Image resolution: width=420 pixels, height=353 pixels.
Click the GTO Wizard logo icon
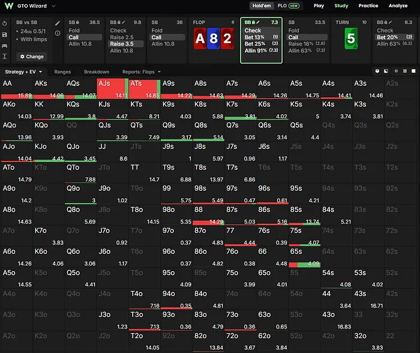pyautogui.click(x=9, y=6)
